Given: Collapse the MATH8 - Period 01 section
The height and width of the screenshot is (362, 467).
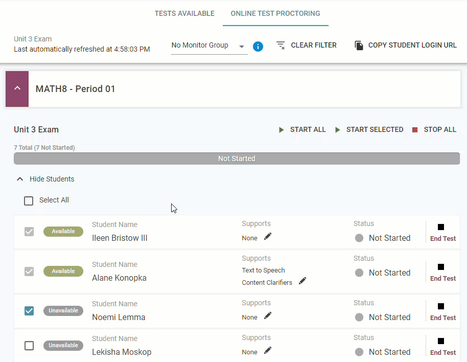Looking at the screenshot, I should point(17,88).
